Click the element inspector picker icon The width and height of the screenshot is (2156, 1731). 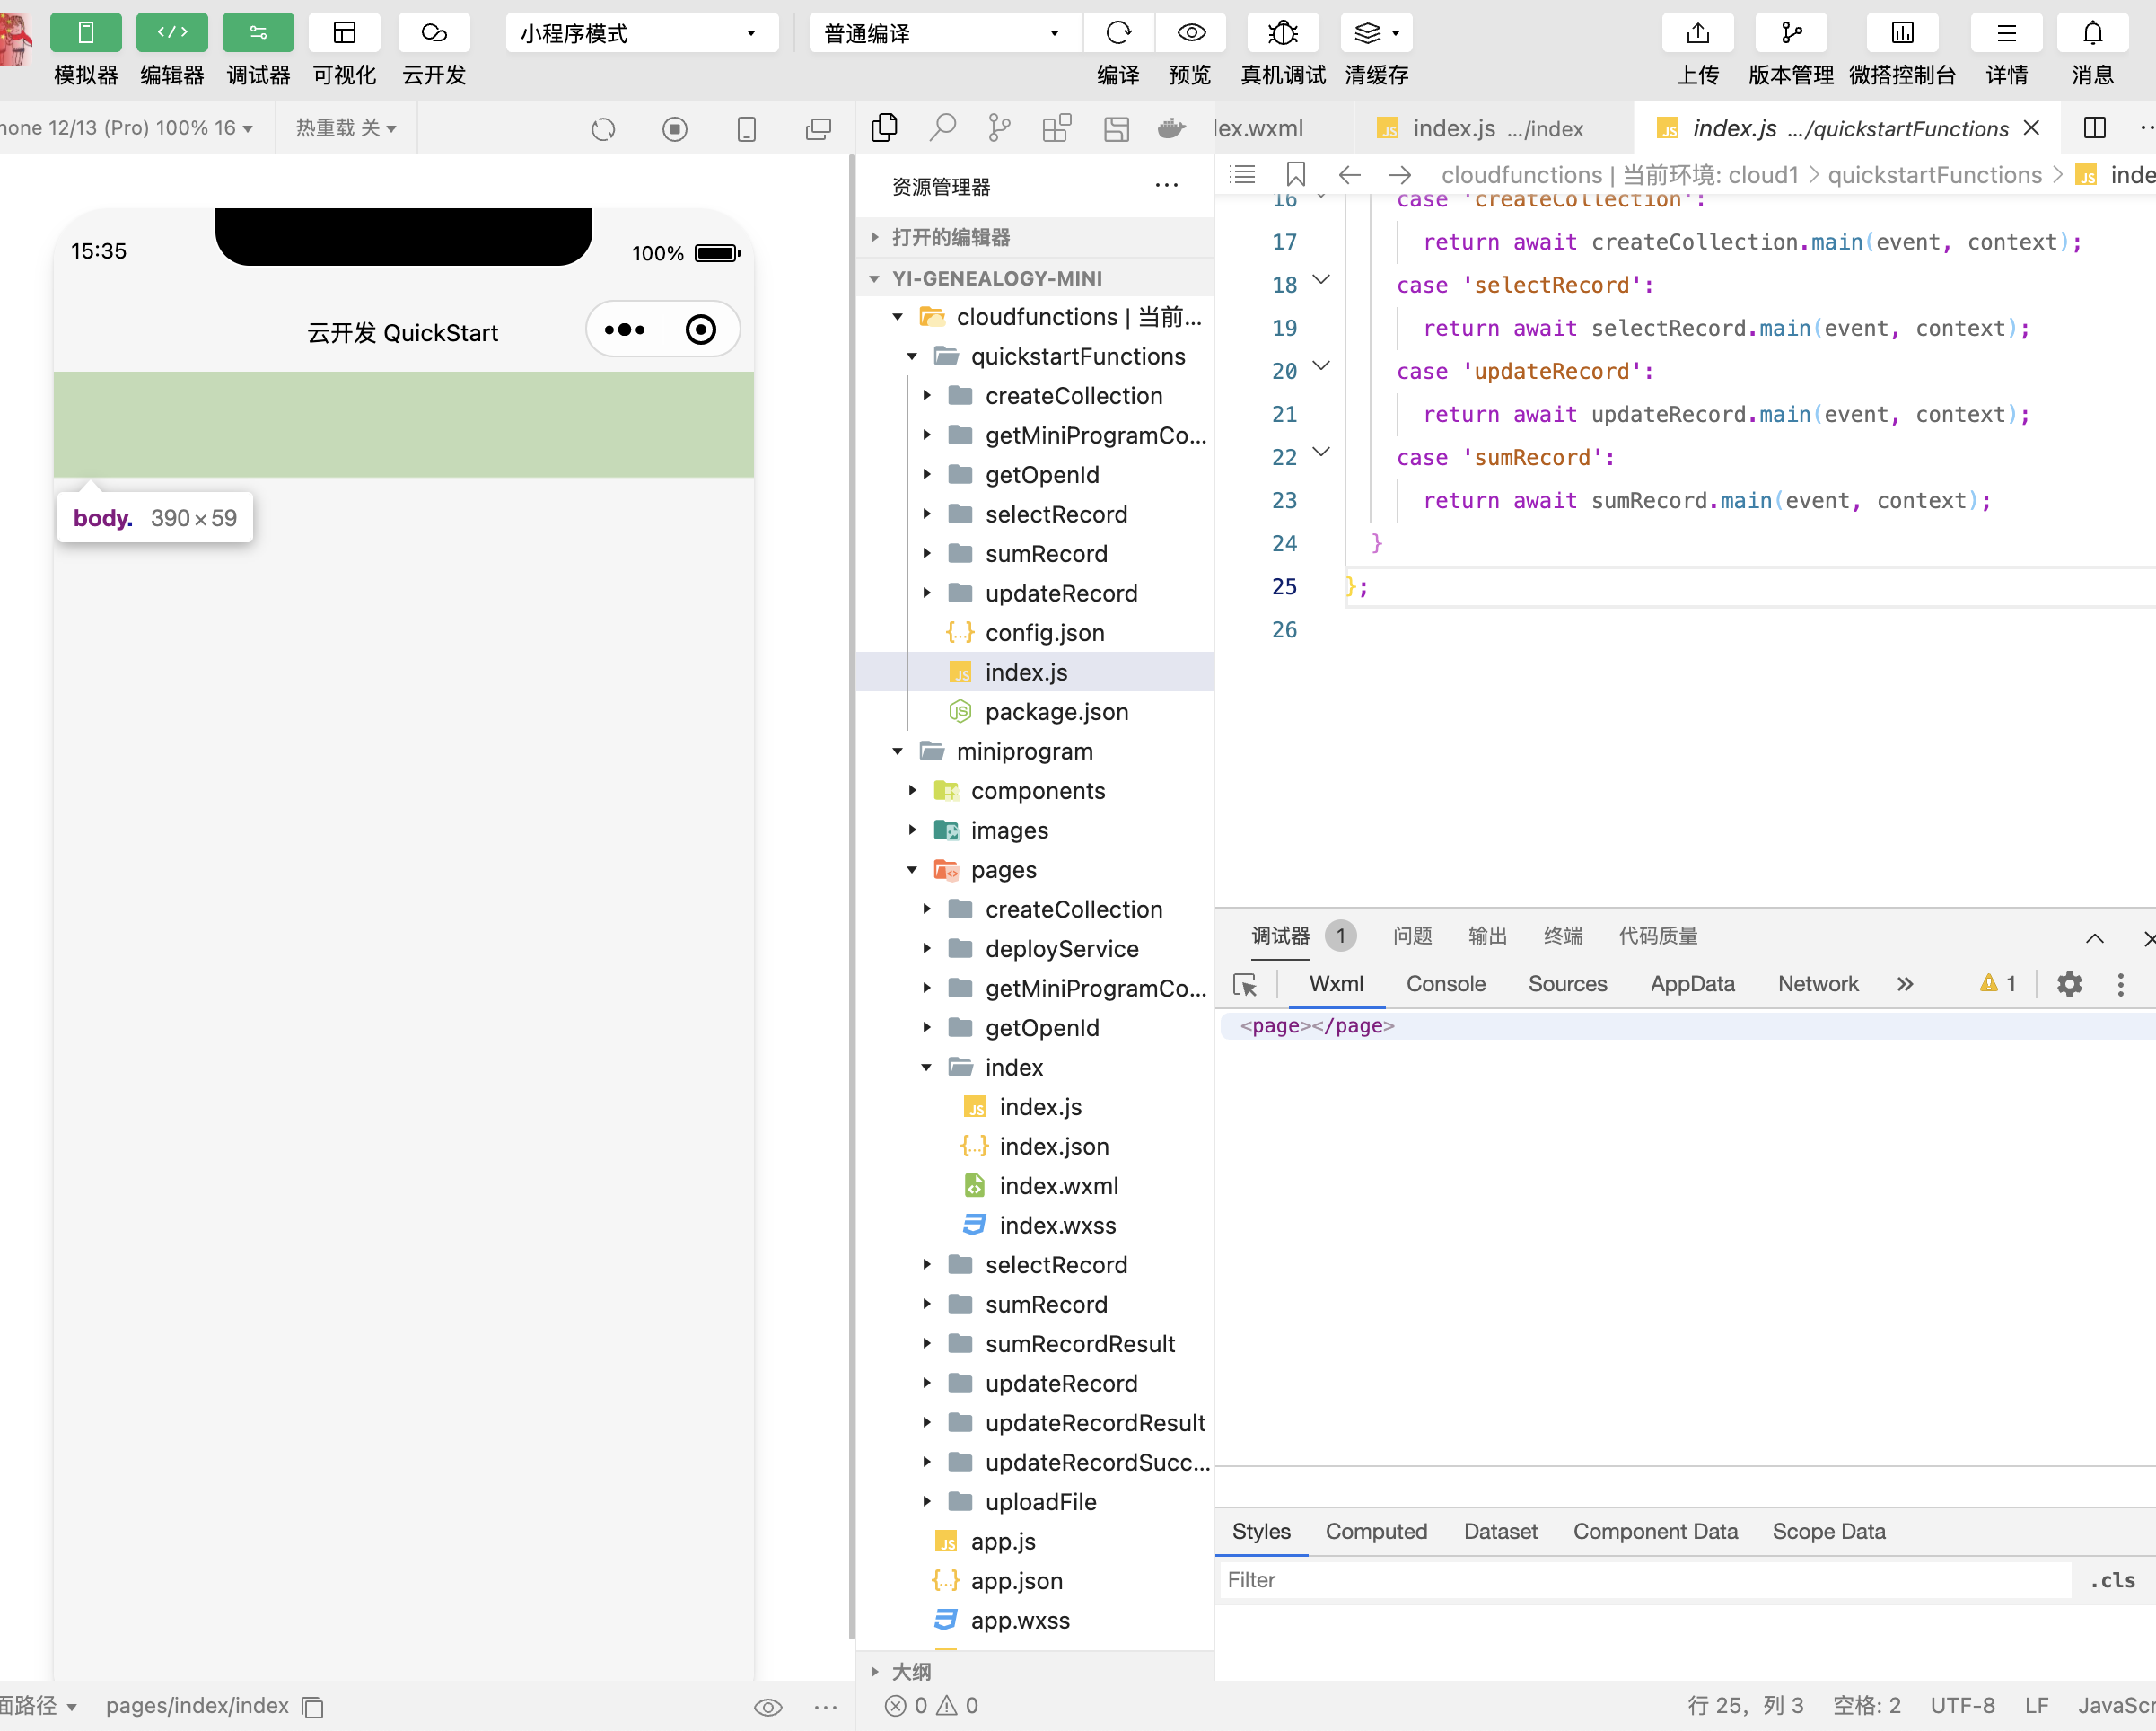coord(1245,984)
